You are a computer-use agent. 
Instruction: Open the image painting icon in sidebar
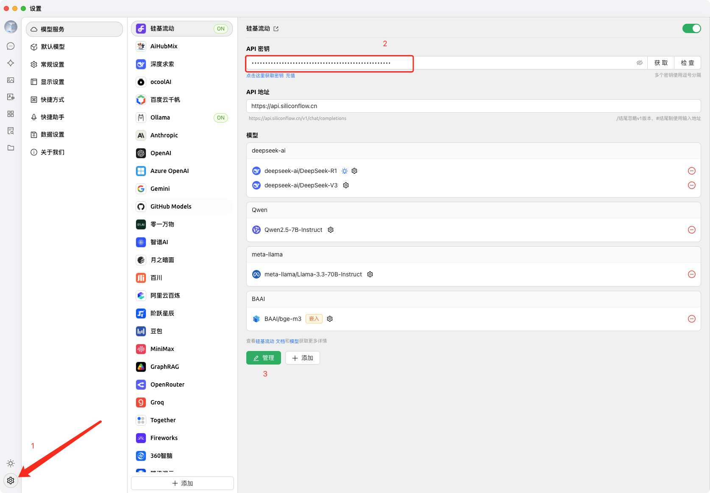click(x=11, y=80)
